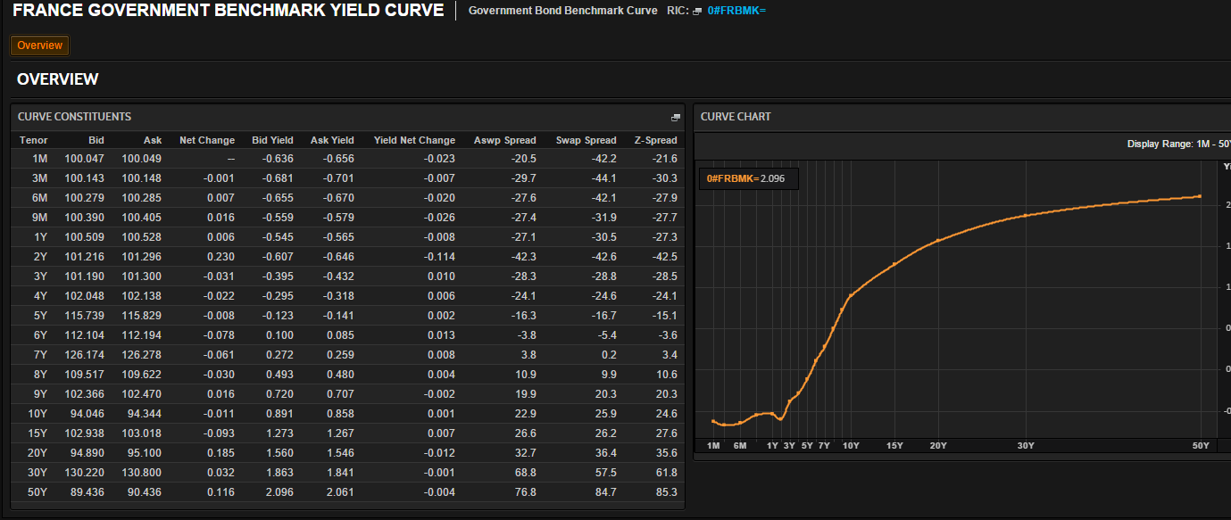Click ask price 90.436 in 50Y row
This screenshot has height=520, width=1231.
pos(145,492)
